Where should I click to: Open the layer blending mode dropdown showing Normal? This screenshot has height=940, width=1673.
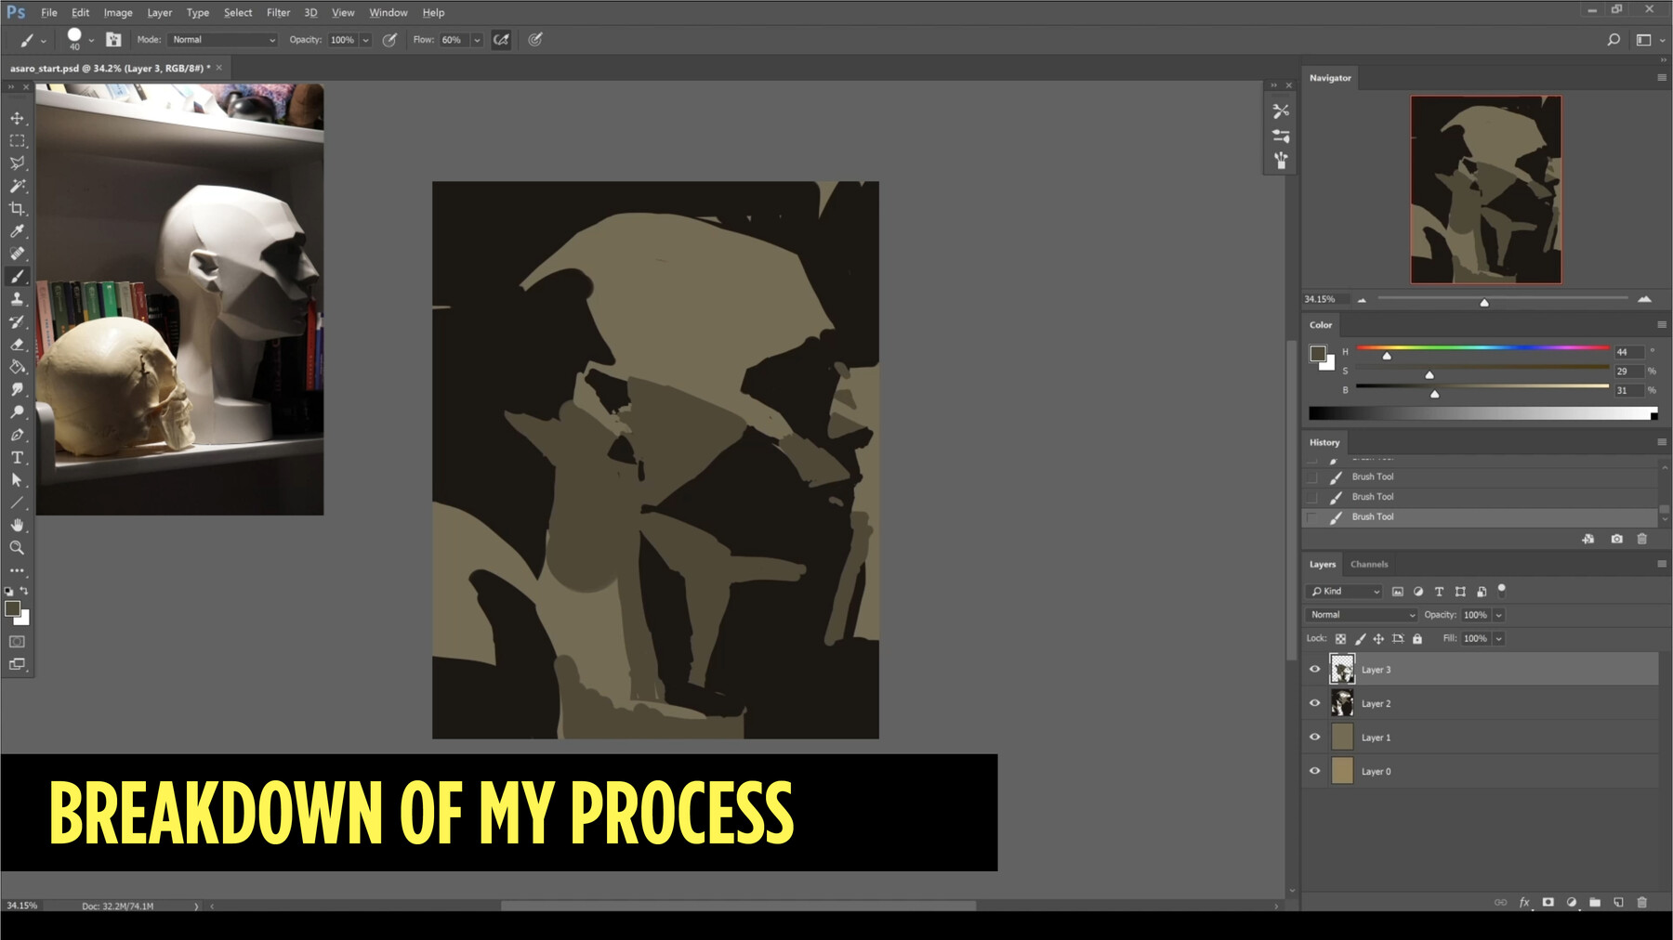pos(1359,614)
